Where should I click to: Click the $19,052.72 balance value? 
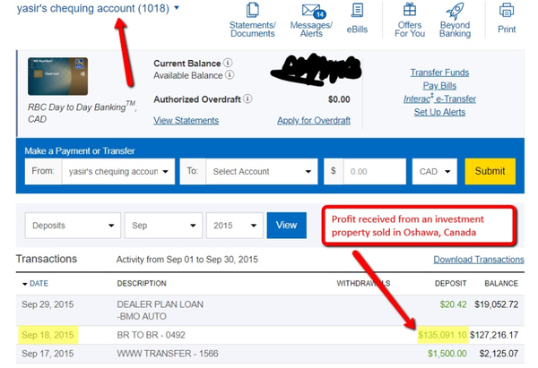pyautogui.click(x=496, y=304)
